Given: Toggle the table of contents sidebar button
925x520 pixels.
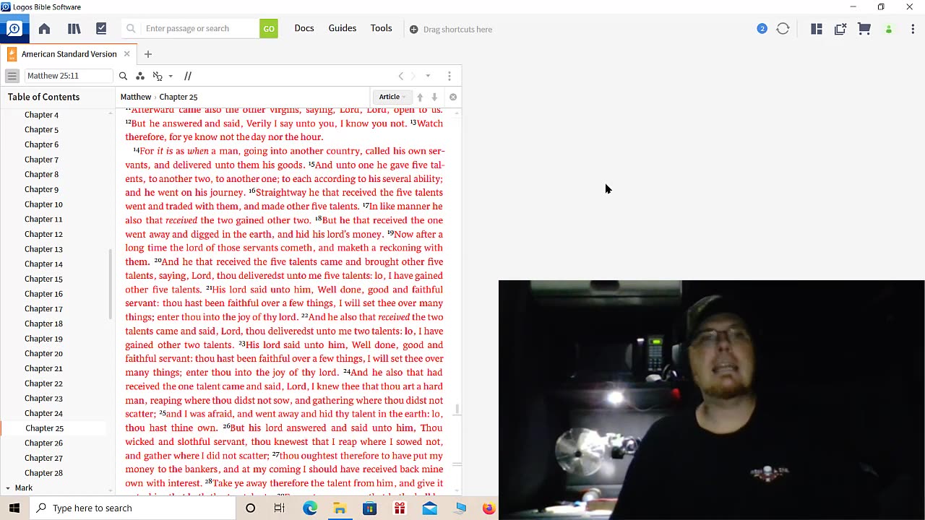Looking at the screenshot, I should [x=12, y=76].
